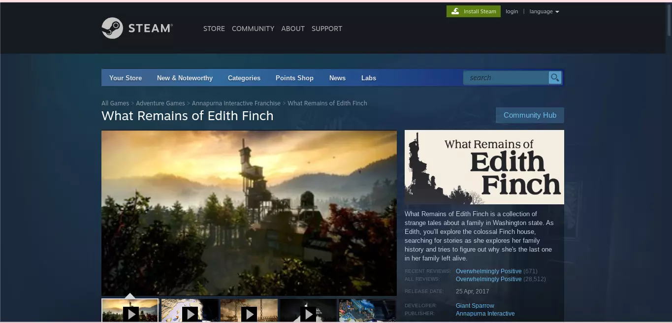Open the Labs tab

pyautogui.click(x=369, y=78)
